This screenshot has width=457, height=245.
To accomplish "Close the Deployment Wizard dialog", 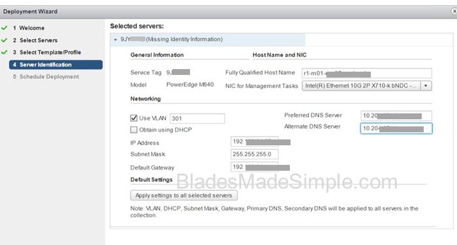I will 454,11.
